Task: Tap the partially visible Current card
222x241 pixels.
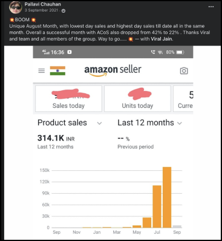Action: [183, 99]
